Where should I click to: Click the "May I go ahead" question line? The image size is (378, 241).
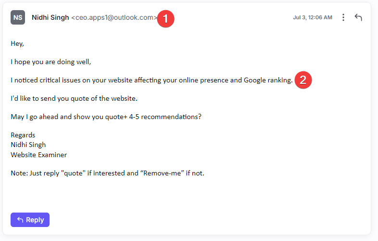click(x=106, y=117)
